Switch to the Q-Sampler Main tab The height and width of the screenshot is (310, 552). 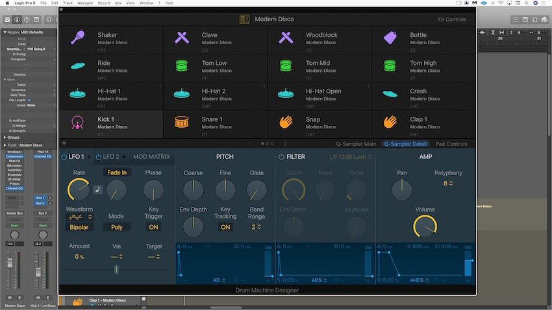tap(356, 144)
